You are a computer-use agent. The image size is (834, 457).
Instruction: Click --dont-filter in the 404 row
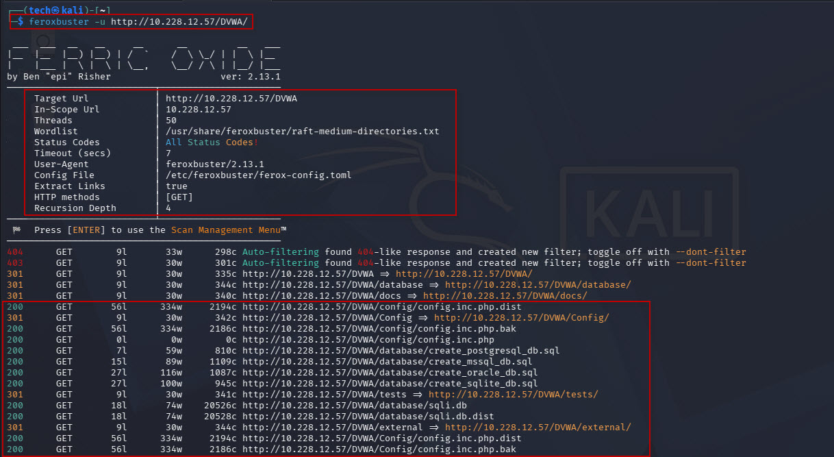point(711,252)
